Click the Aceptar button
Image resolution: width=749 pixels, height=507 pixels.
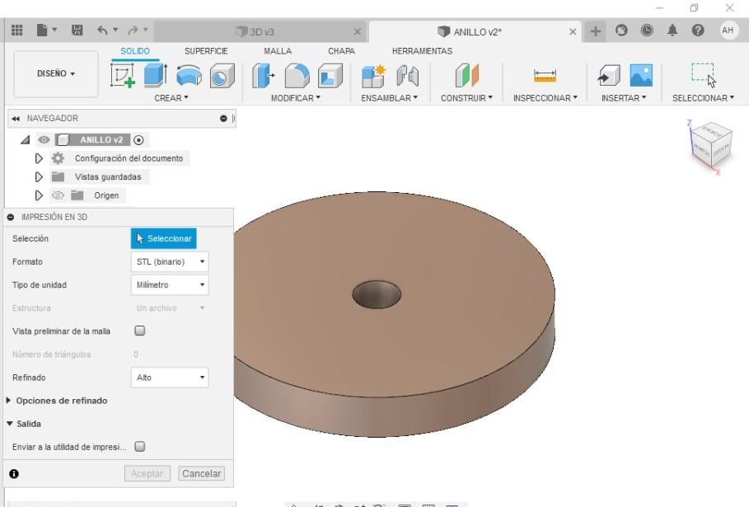tap(147, 473)
